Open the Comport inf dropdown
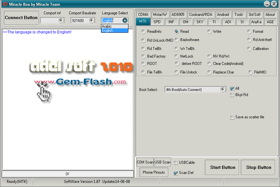This screenshot has width=280, height=187. 61,20
